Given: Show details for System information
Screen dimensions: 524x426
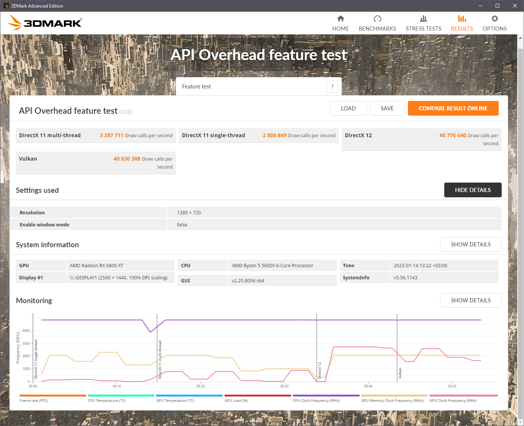Looking at the screenshot, I should tap(471, 245).
